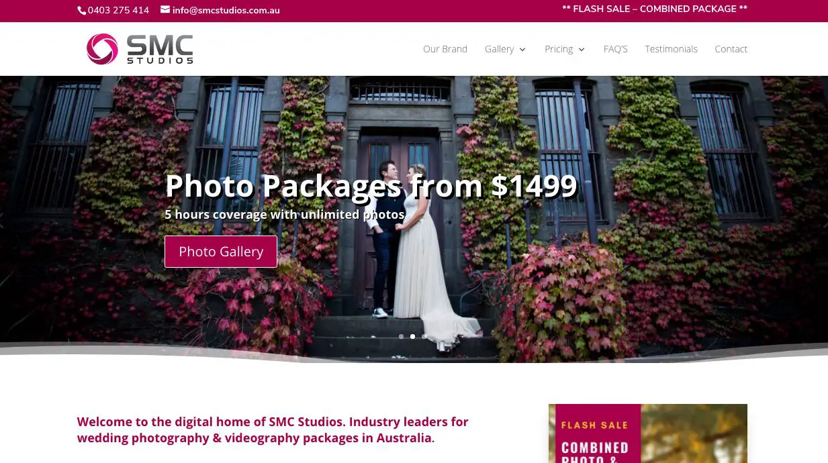Visit the Testimonials page
The width and height of the screenshot is (828, 463).
(x=671, y=49)
